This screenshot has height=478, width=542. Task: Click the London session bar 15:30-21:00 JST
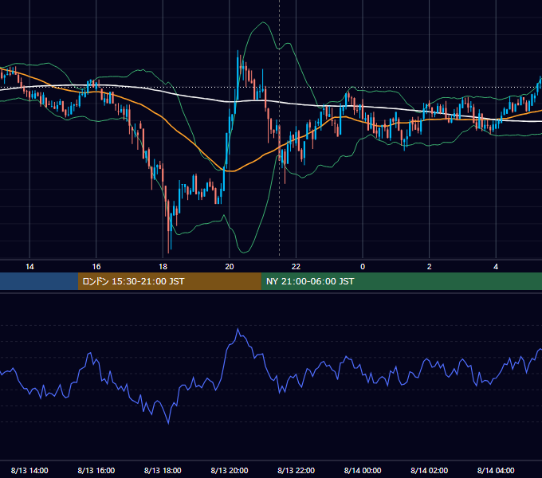coord(169,281)
